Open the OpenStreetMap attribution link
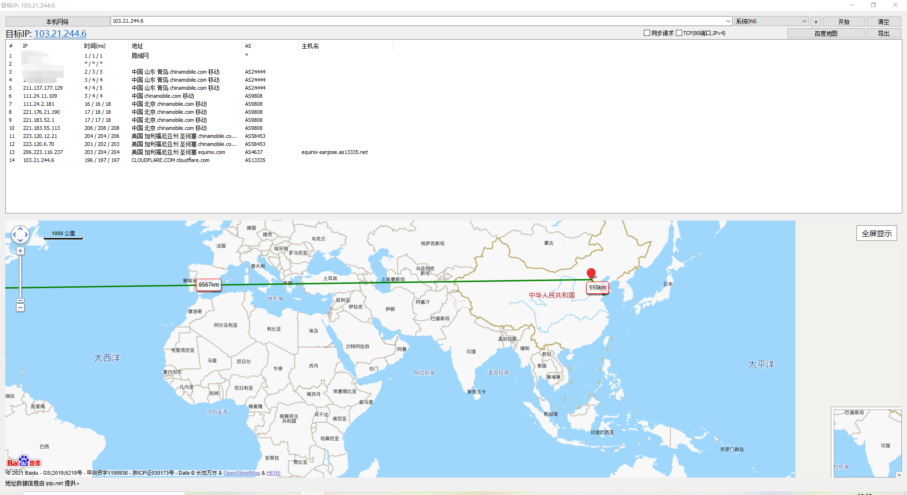This screenshot has height=495, width=907. pos(241,473)
